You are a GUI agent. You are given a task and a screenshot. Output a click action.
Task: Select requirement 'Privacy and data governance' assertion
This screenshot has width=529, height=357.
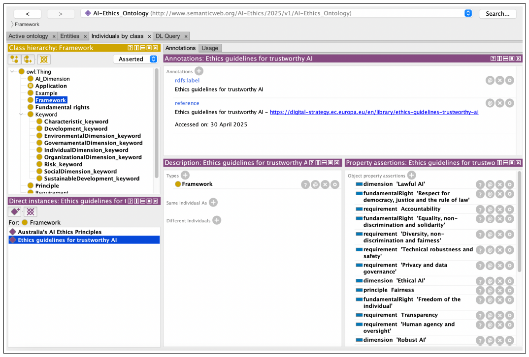[x=405, y=268]
